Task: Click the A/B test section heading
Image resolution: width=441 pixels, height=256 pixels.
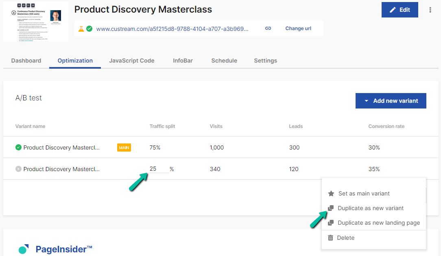Action: (29, 98)
